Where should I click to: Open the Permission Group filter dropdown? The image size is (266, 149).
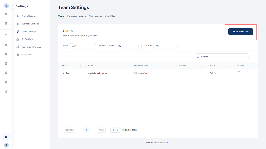point(128,46)
